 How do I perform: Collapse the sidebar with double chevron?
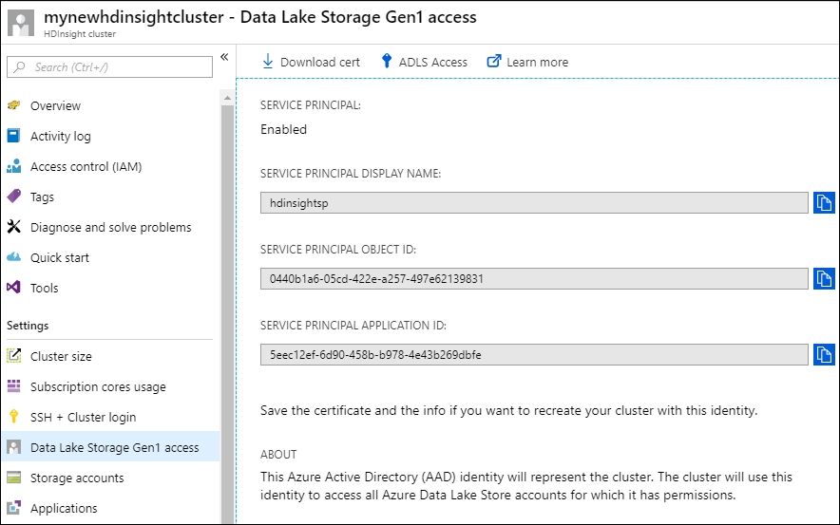point(224,57)
